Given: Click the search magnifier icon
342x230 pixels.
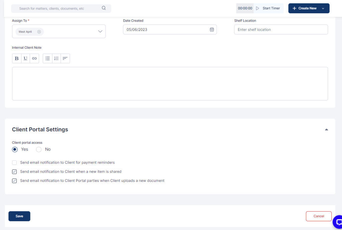Looking at the screenshot, I should [x=104, y=8].
